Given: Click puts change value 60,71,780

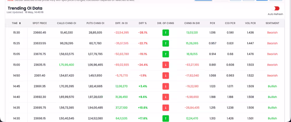Looking at the screenshot, I should pyautogui.click(x=95, y=43).
